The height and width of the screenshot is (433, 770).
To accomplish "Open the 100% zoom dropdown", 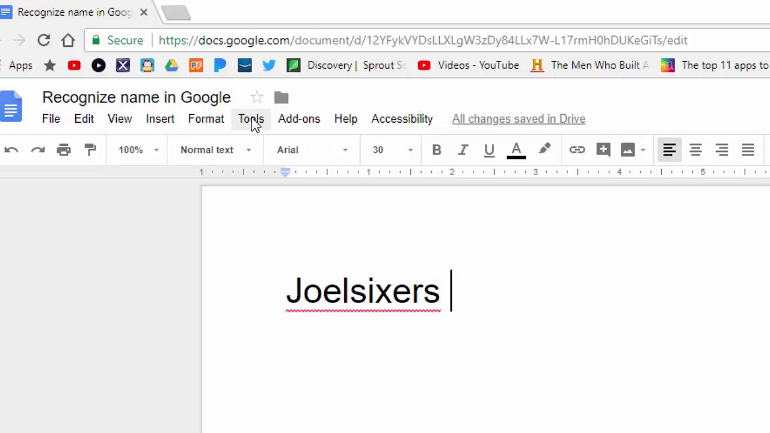I will pyautogui.click(x=138, y=150).
